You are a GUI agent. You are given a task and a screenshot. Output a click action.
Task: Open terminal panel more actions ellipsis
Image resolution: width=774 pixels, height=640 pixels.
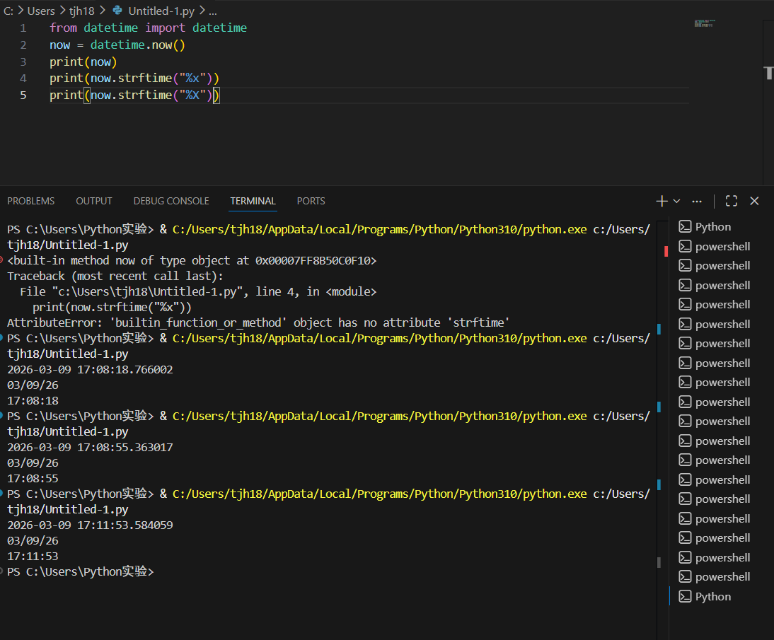click(697, 202)
